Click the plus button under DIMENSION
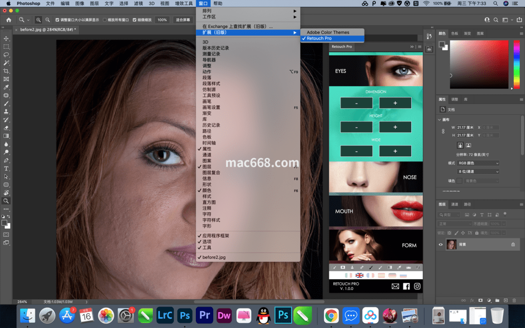The image size is (525, 328). [x=395, y=103]
